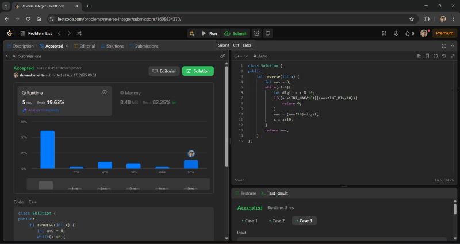Run the code
The width and height of the screenshot is (460, 244).
coord(209,33)
